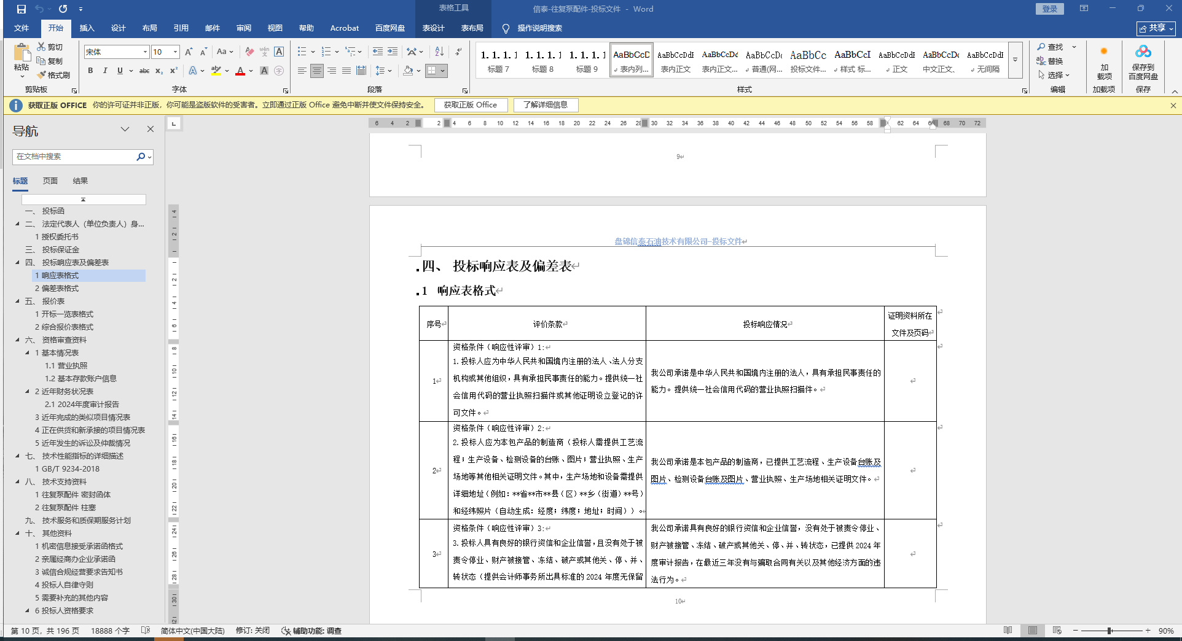Click the increase indent icon
This screenshot has width=1182, height=641.
[393, 52]
